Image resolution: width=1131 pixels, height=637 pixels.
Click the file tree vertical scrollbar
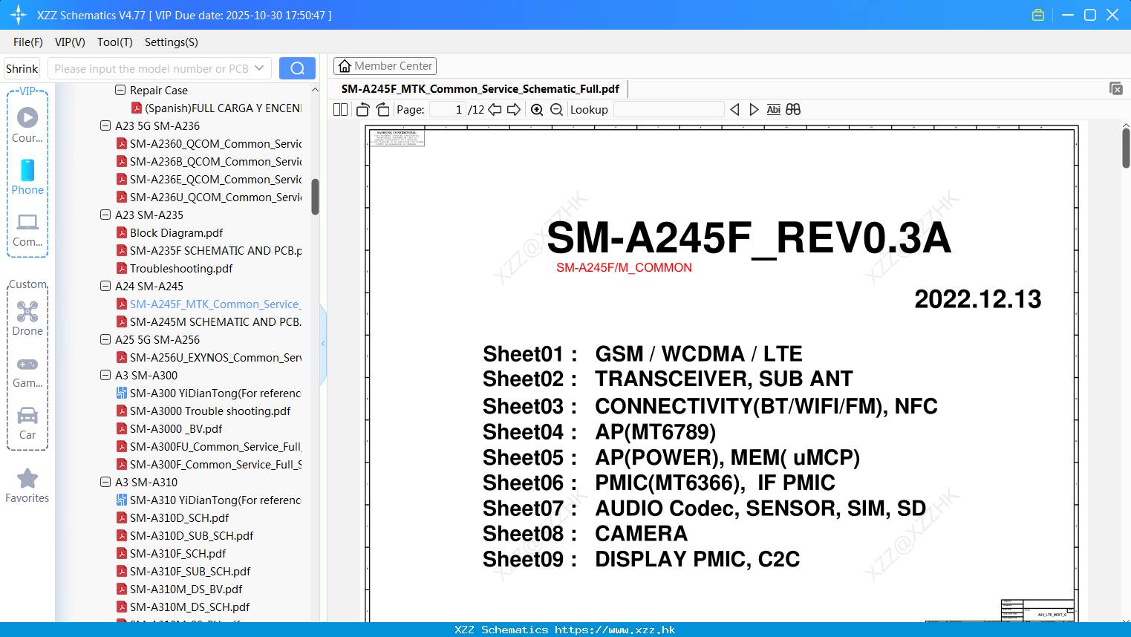[315, 197]
